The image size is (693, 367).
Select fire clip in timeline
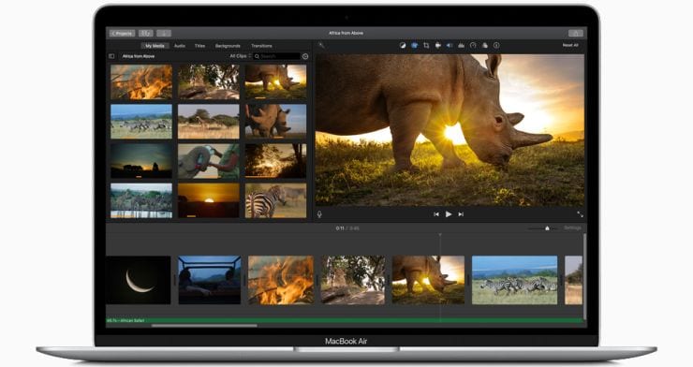click(x=281, y=280)
